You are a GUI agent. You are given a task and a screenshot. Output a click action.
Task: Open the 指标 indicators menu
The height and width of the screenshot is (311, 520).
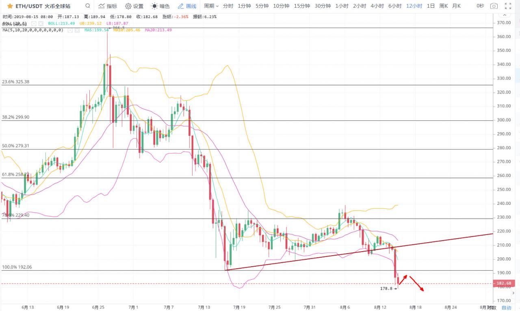[x=108, y=6]
